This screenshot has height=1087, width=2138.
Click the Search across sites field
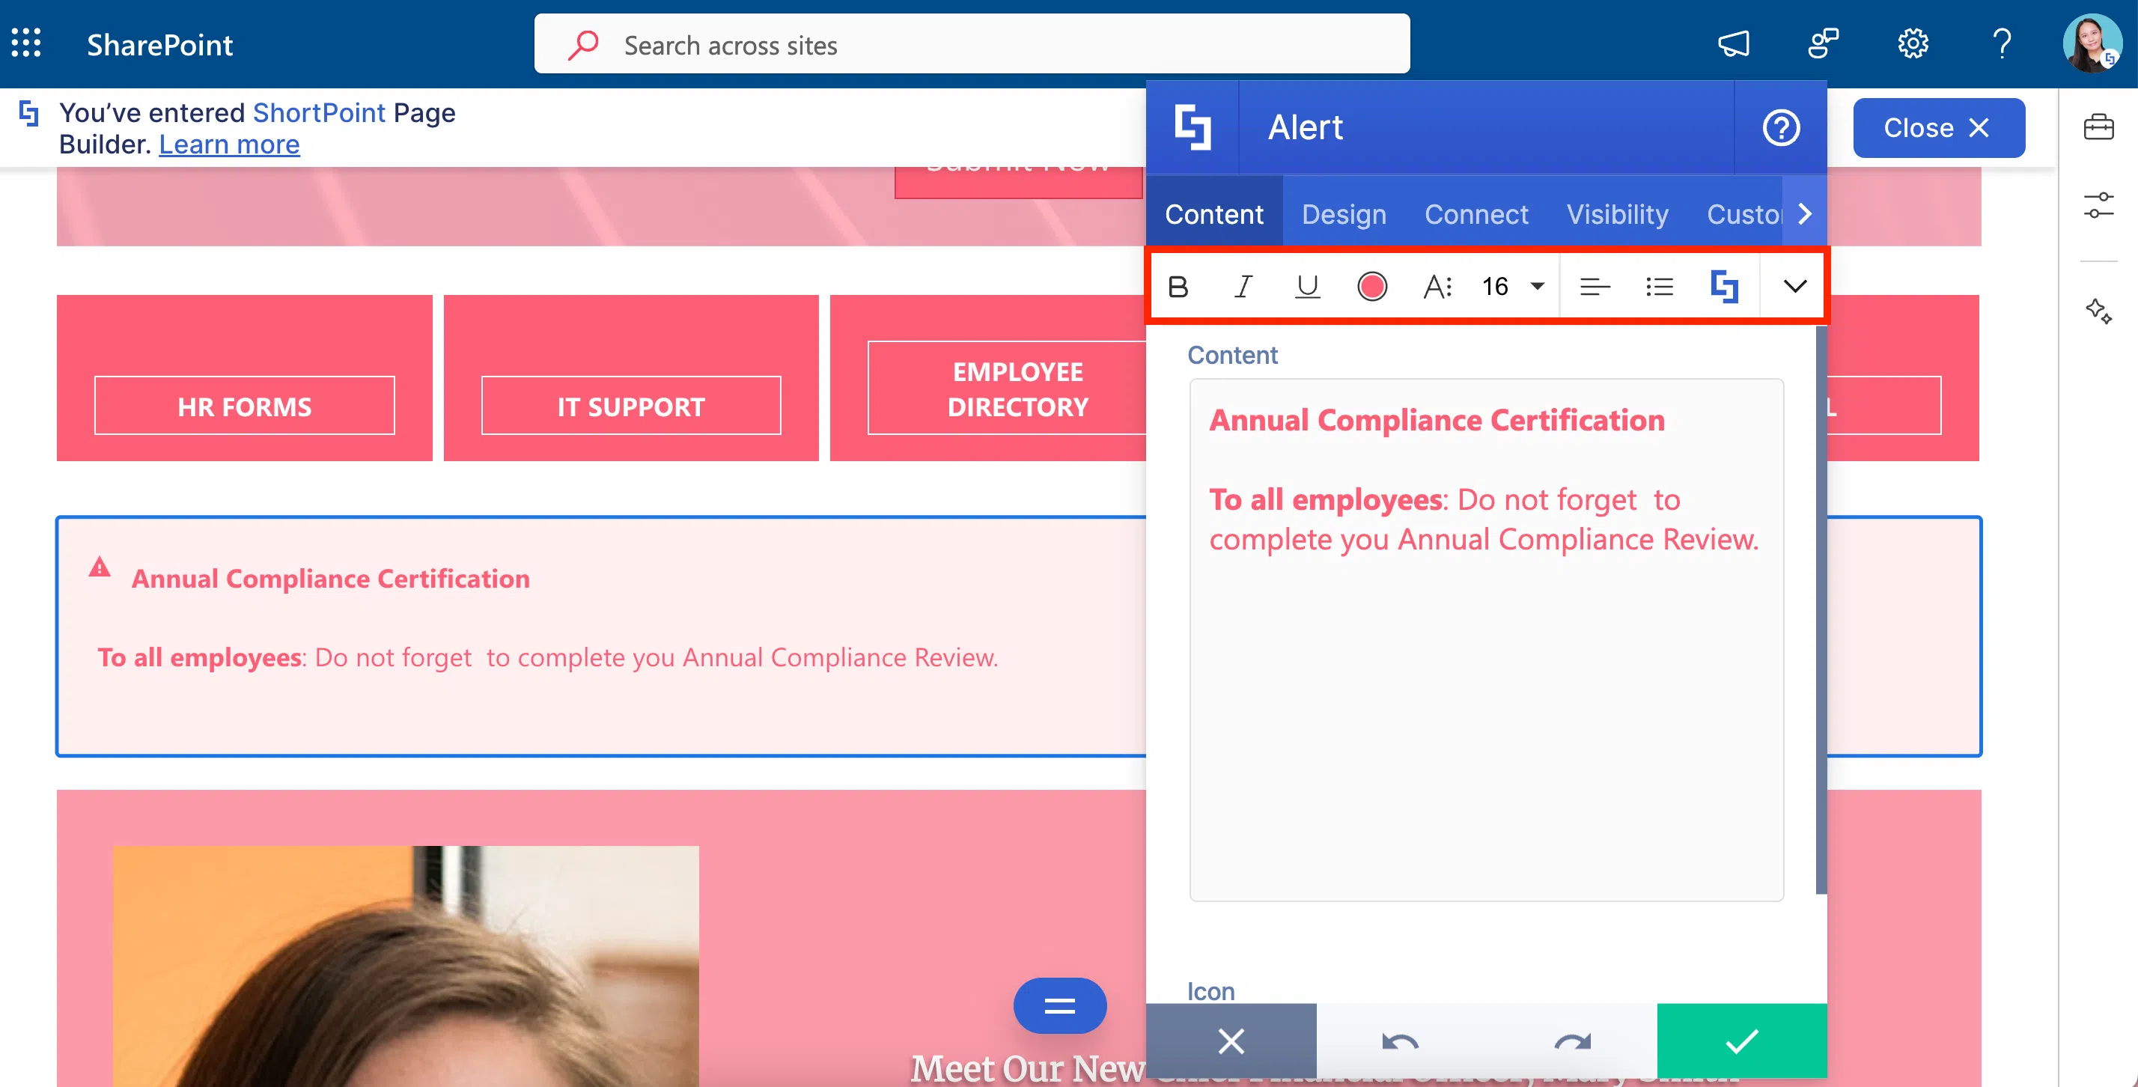(x=971, y=44)
